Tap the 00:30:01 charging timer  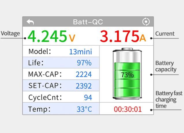(x=128, y=109)
